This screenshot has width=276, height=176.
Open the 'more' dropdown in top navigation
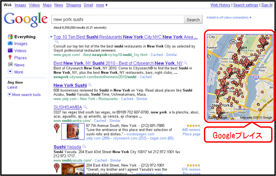tap(102, 5)
